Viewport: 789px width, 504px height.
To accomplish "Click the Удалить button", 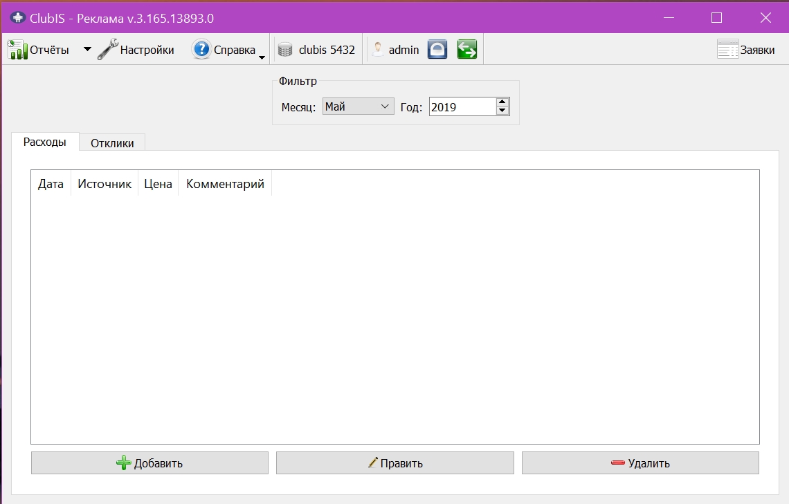I will pyautogui.click(x=640, y=463).
